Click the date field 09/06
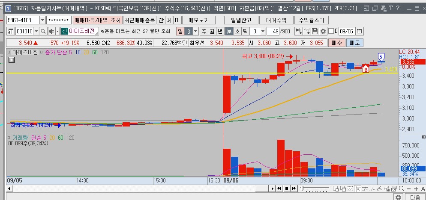 [347, 32]
